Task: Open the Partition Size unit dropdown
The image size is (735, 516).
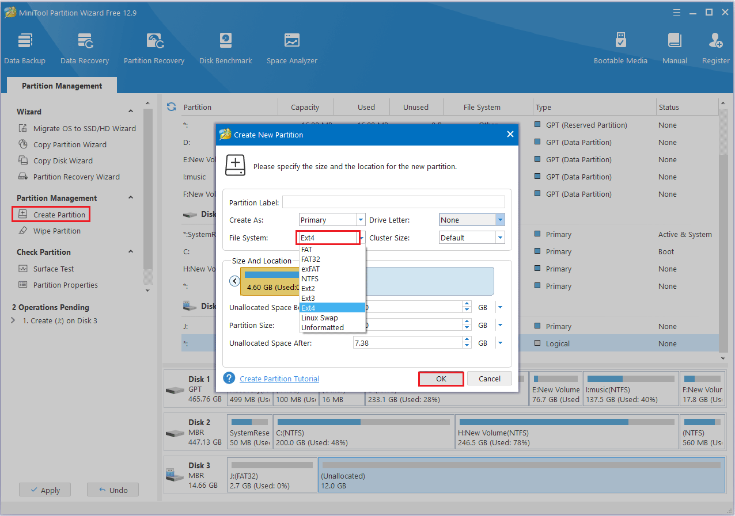Action: coord(500,325)
